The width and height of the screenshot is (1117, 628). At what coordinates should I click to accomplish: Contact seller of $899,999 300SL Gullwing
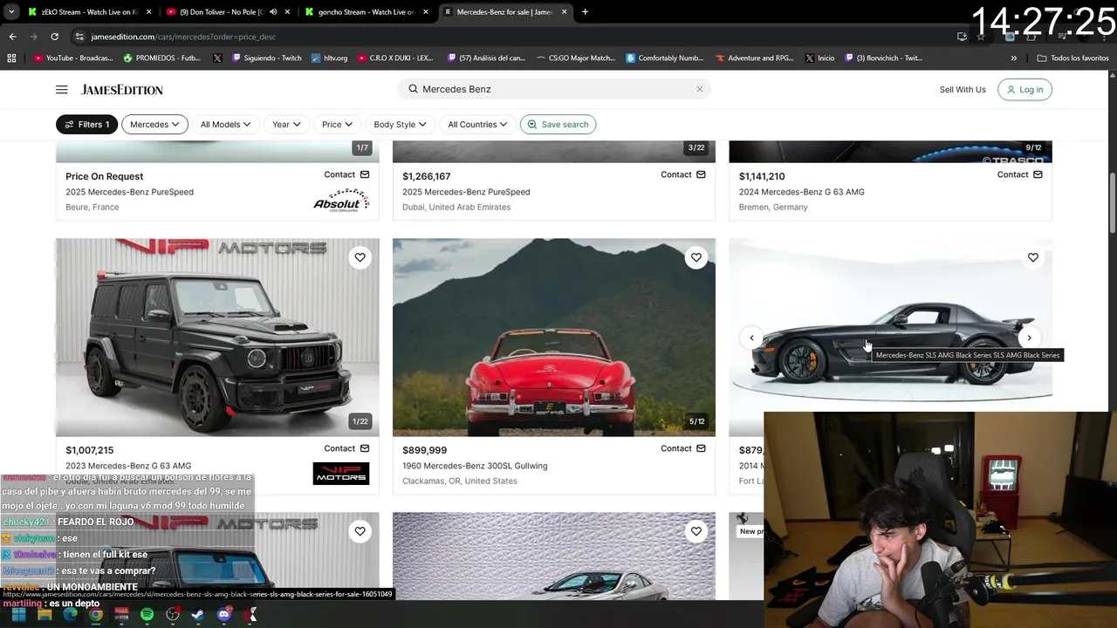click(682, 448)
